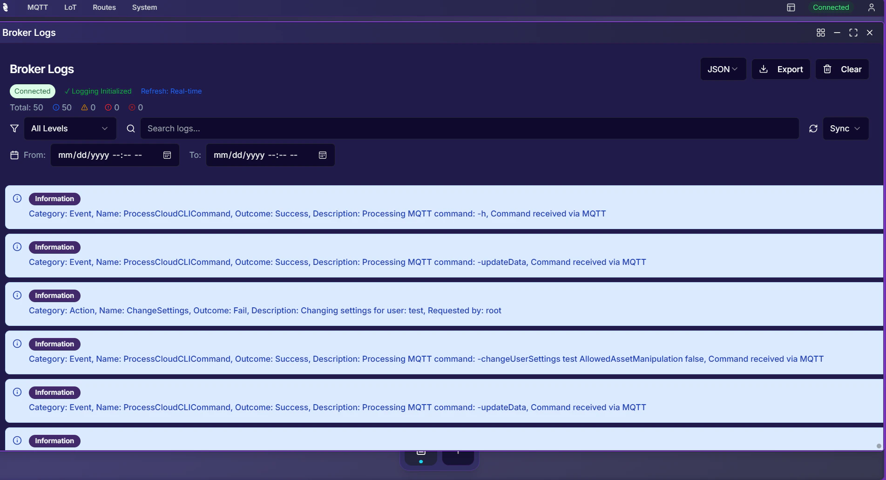Screen dimensions: 886x480
Task: Open the Routes menu
Action: (x=104, y=7)
